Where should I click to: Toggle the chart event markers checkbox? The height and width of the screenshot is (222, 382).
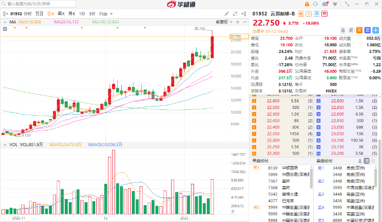tap(5, 29)
